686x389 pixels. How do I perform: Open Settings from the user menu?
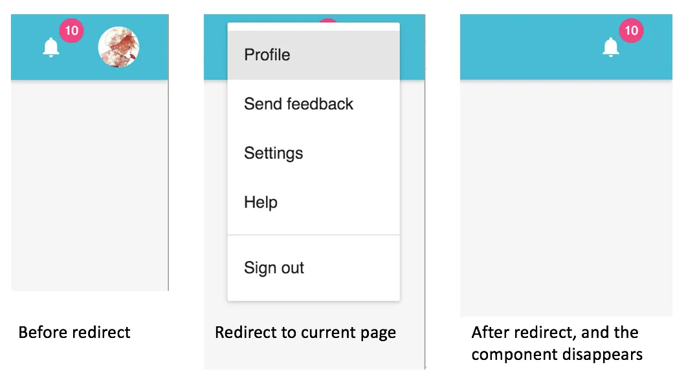point(273,153)
